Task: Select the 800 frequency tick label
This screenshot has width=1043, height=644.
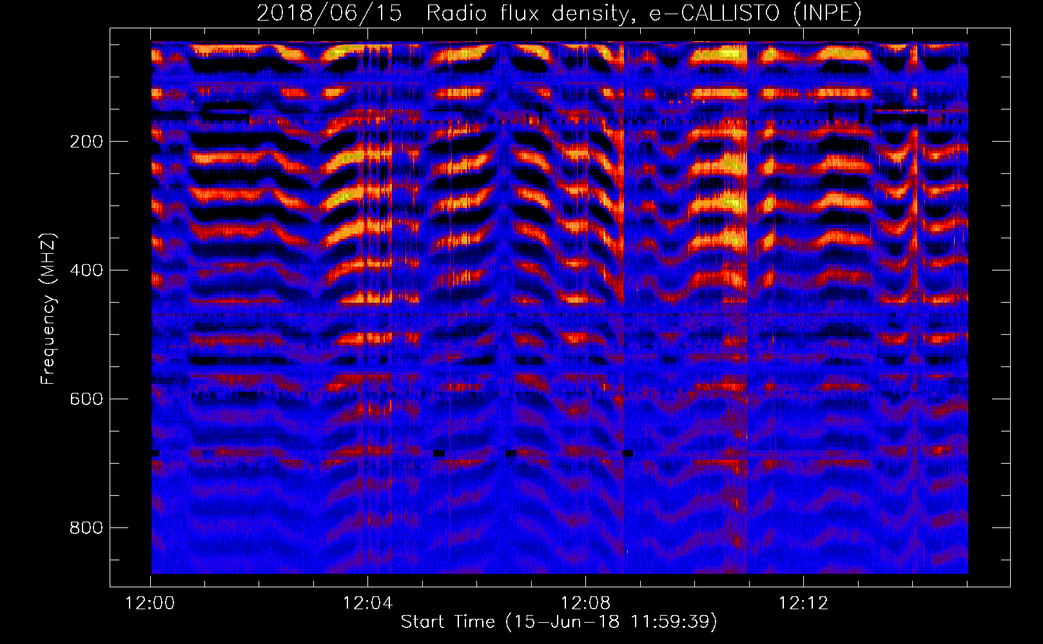Action: point(86,528)
